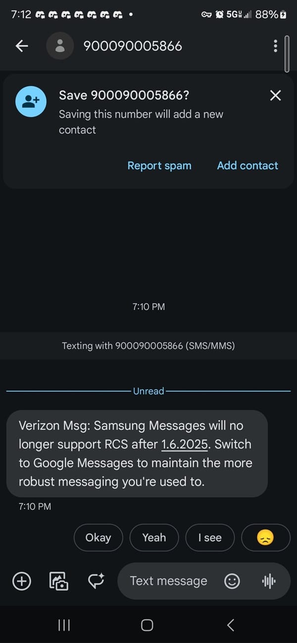
Task: Choose the Yeah quick reply
Action: 154,538
